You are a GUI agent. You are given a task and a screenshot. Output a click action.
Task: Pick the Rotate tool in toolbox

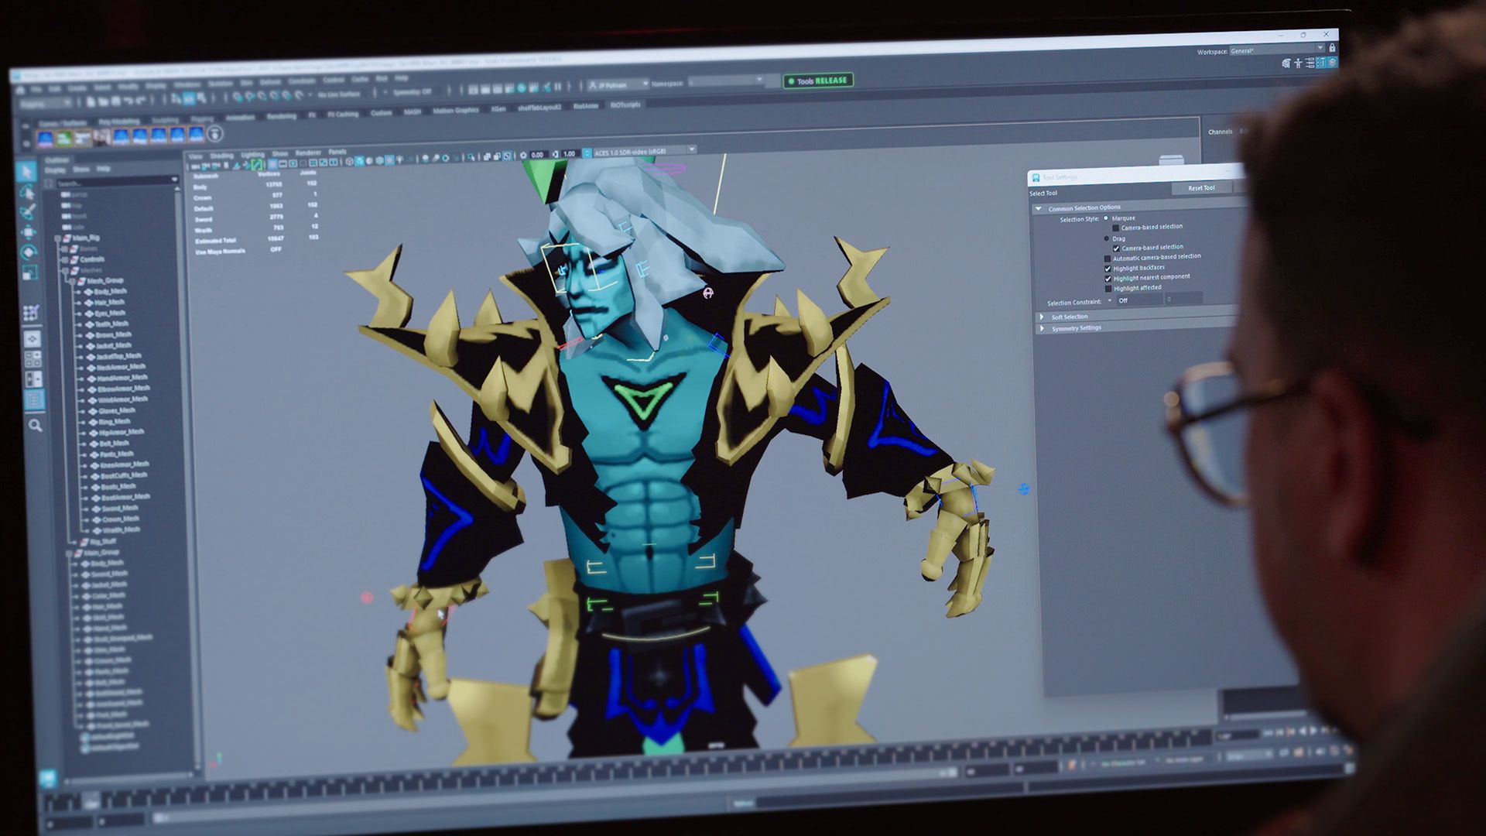[29, 252]
